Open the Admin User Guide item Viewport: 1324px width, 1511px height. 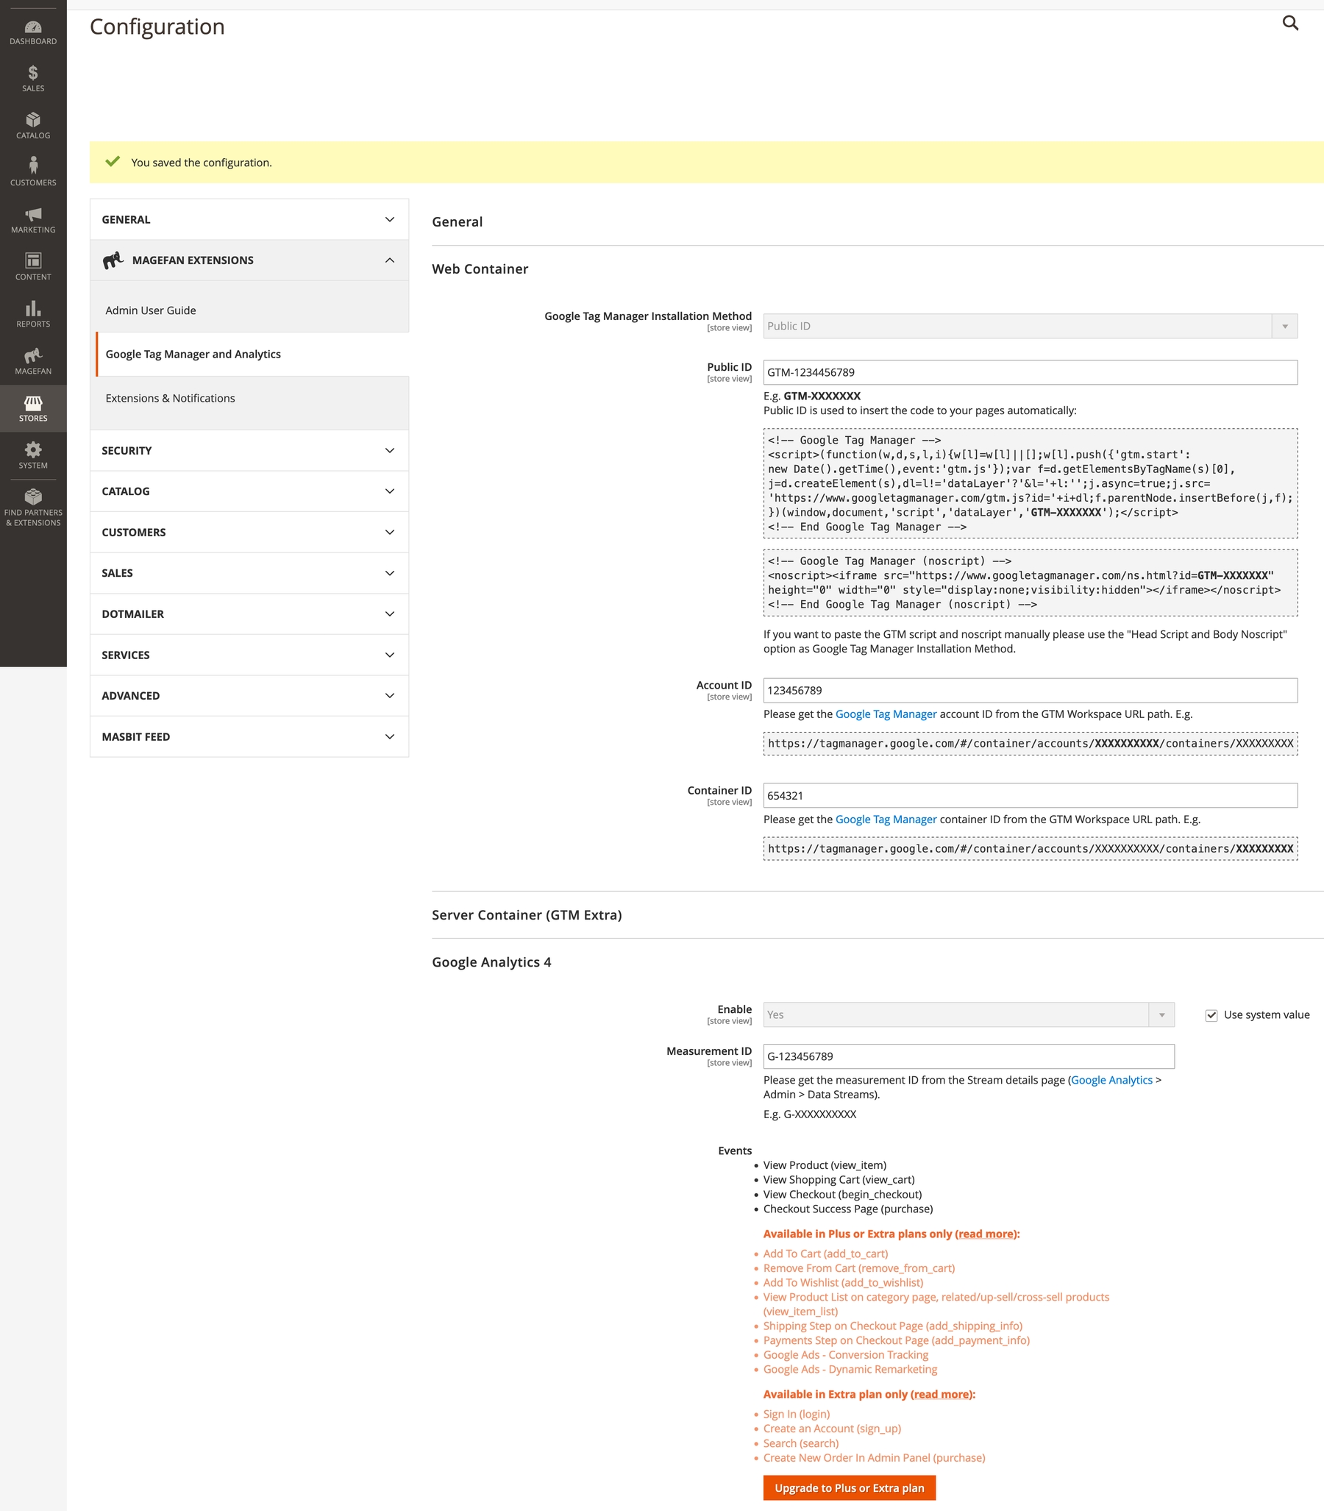tap(151, 310)
